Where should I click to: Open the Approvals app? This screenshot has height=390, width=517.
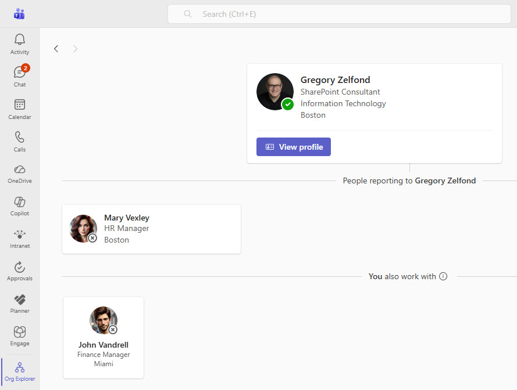pyautogui.click(x=20, y=271)
